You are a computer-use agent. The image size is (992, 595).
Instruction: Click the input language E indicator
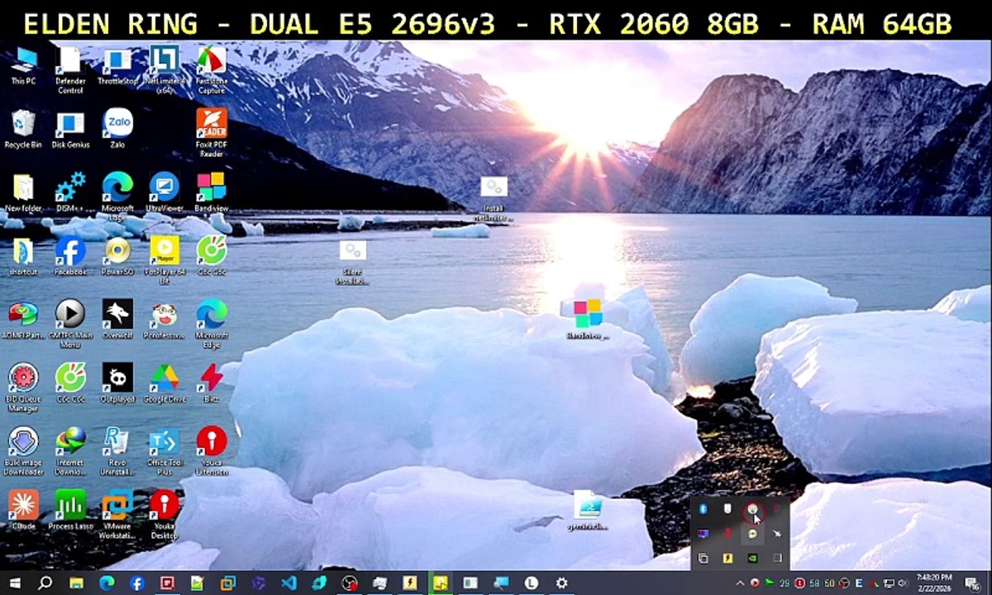click(859, 583)
